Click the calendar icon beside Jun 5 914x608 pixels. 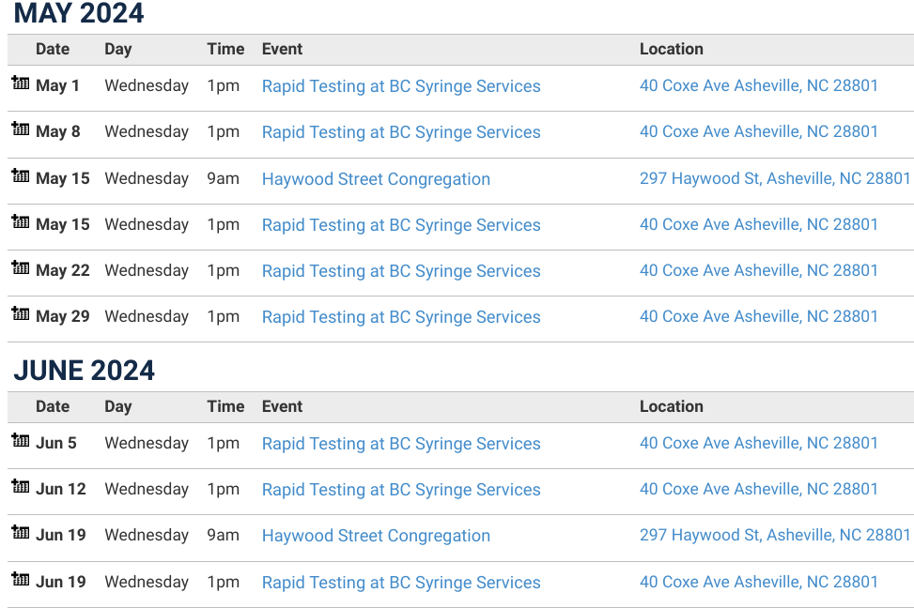pos(21,440)
